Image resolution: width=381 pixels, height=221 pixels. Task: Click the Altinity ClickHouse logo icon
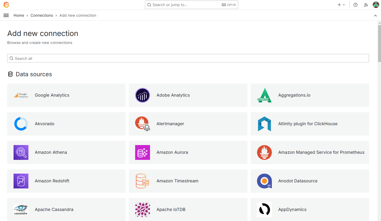[264, 124]
